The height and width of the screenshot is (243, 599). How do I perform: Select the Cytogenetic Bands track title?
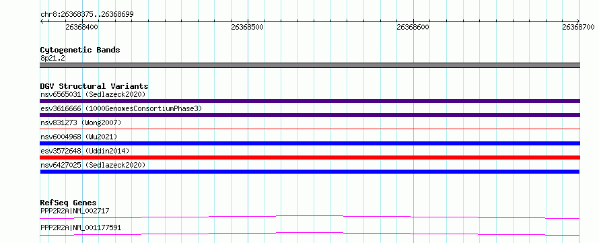80,50
